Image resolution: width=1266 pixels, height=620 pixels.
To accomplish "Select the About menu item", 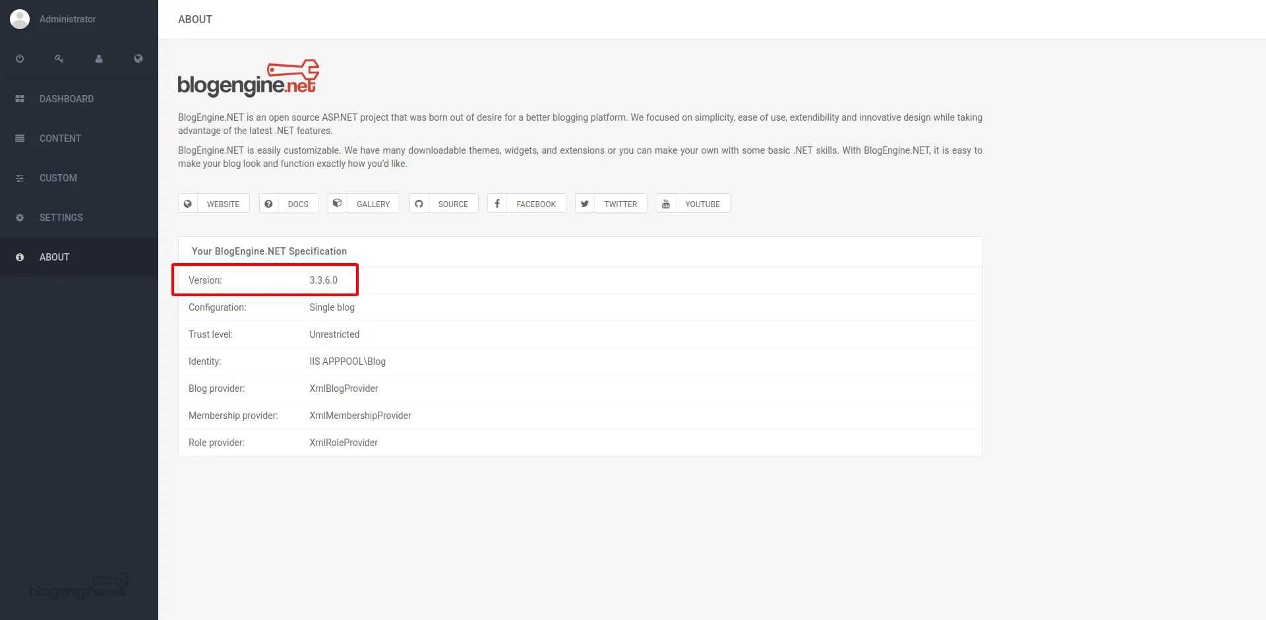I will [x=54, y=257].
